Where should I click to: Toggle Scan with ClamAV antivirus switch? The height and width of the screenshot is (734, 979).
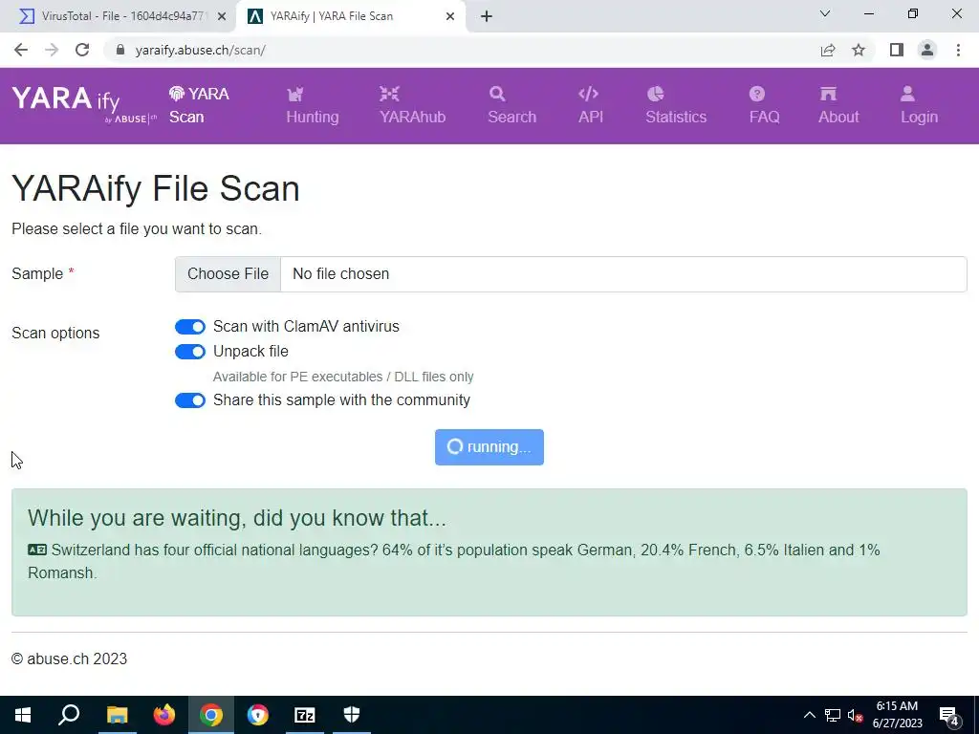click(190, 327)
